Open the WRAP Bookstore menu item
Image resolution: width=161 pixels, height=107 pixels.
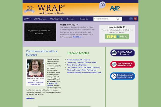point(40,19)
